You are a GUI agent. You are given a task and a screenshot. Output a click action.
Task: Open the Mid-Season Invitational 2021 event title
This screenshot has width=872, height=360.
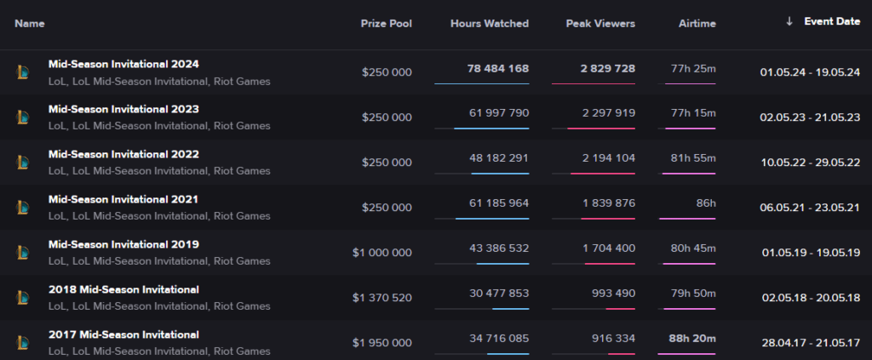click(123, 199)
